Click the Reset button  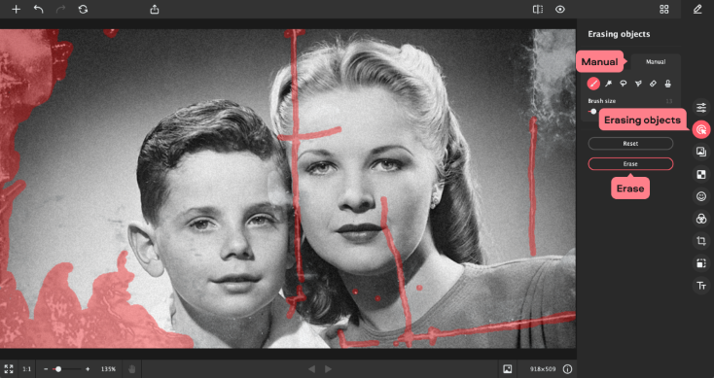630,143
